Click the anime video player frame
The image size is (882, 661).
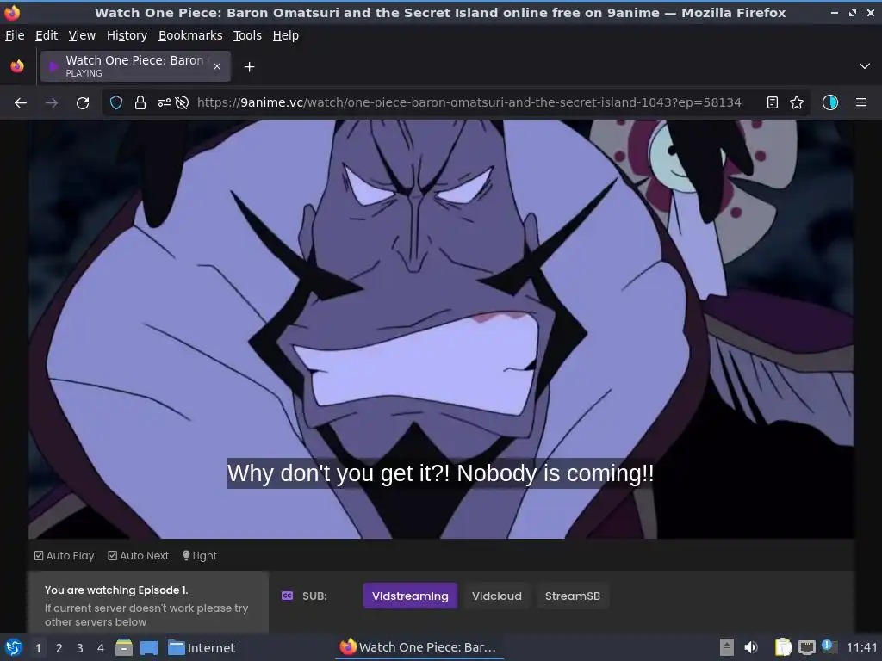pos(441,330)
